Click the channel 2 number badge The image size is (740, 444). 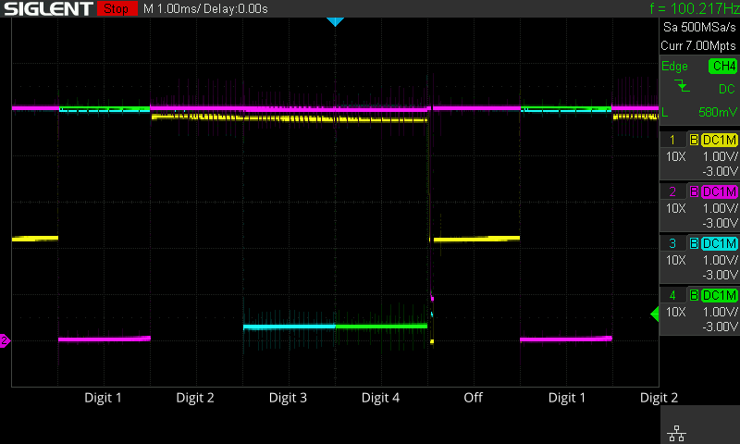[672, 191]
